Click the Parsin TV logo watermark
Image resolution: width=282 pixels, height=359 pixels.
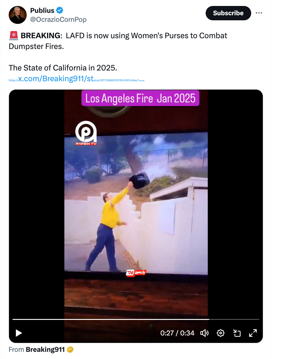(86, 133)
